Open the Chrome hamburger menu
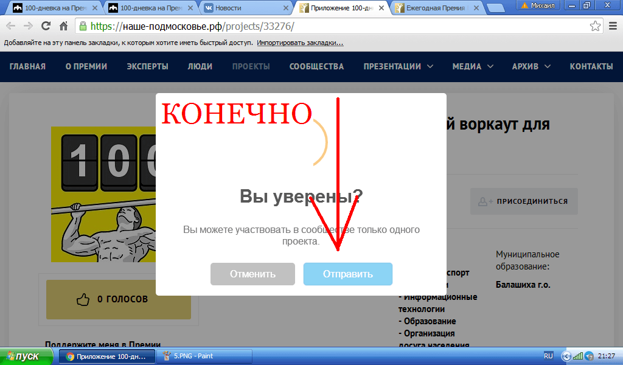 click(x=612, y=26)
